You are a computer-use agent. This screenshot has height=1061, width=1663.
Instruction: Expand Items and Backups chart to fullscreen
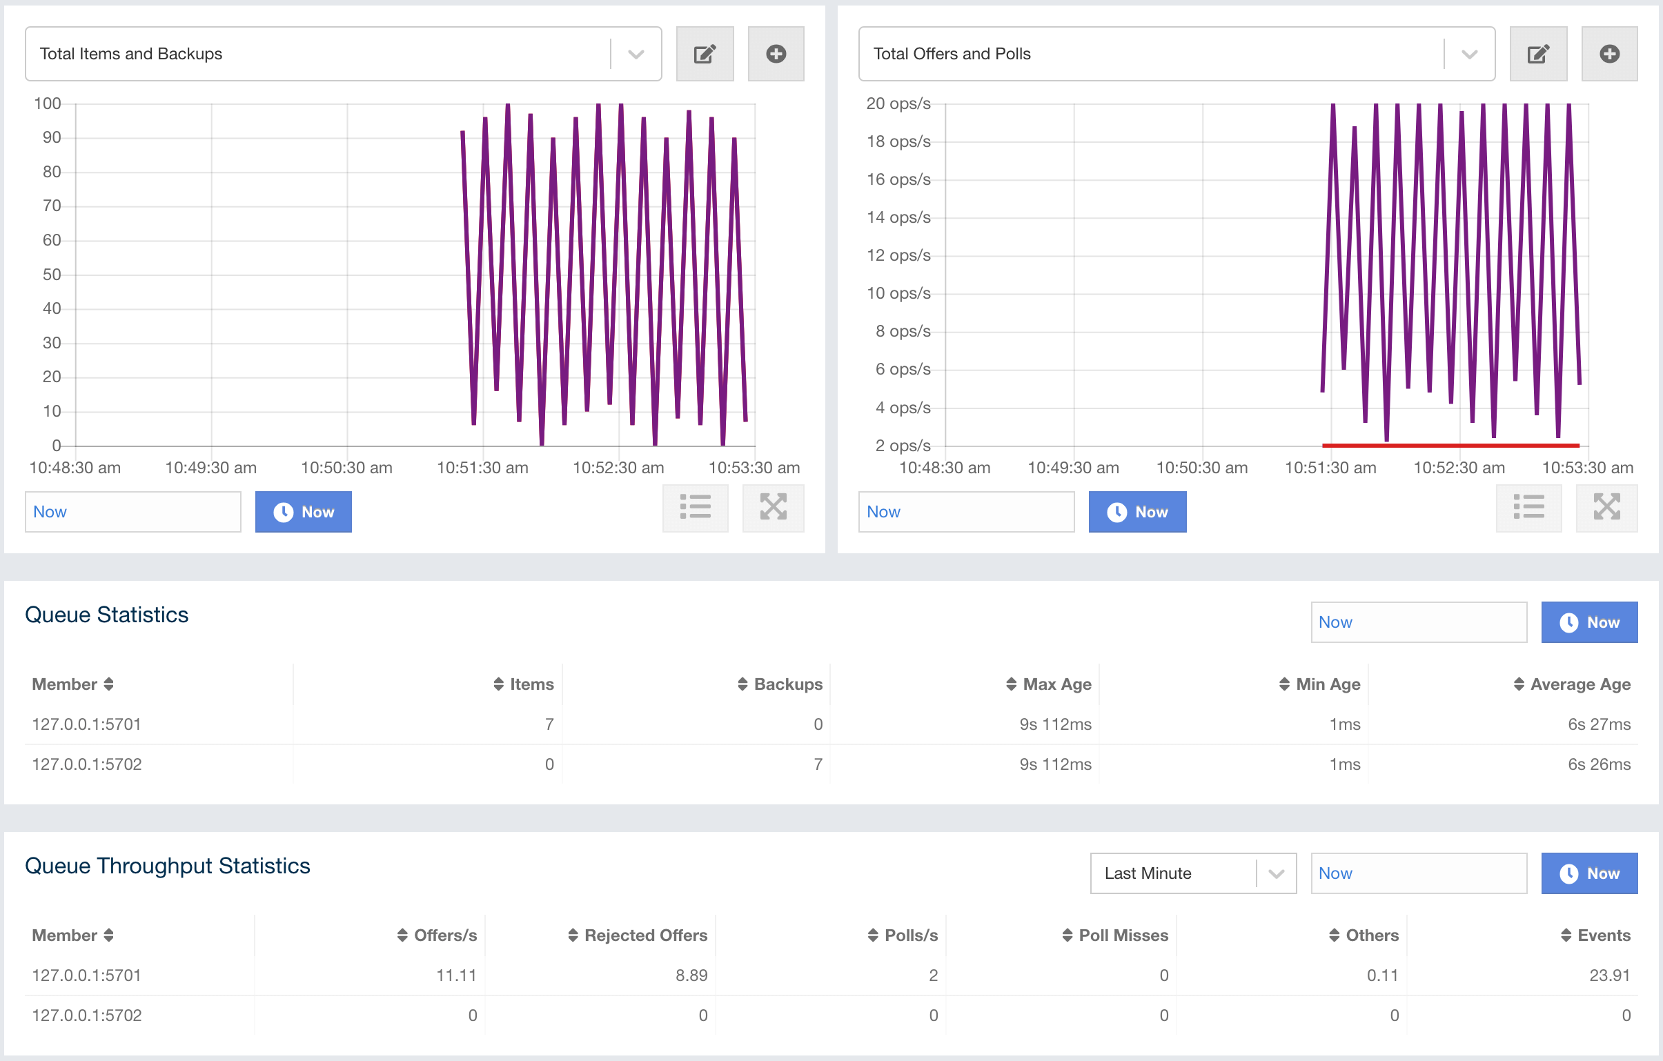pyautogui.click(x=773, y=507)
